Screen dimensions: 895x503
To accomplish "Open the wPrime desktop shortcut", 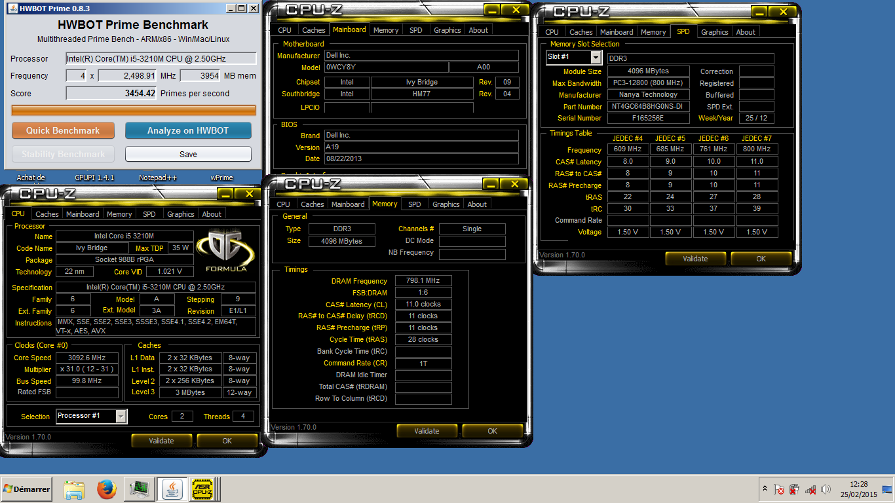I will click(221, 177).
